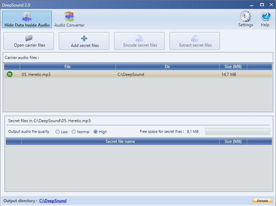Open the Settings gear icon

coord(246,17)
